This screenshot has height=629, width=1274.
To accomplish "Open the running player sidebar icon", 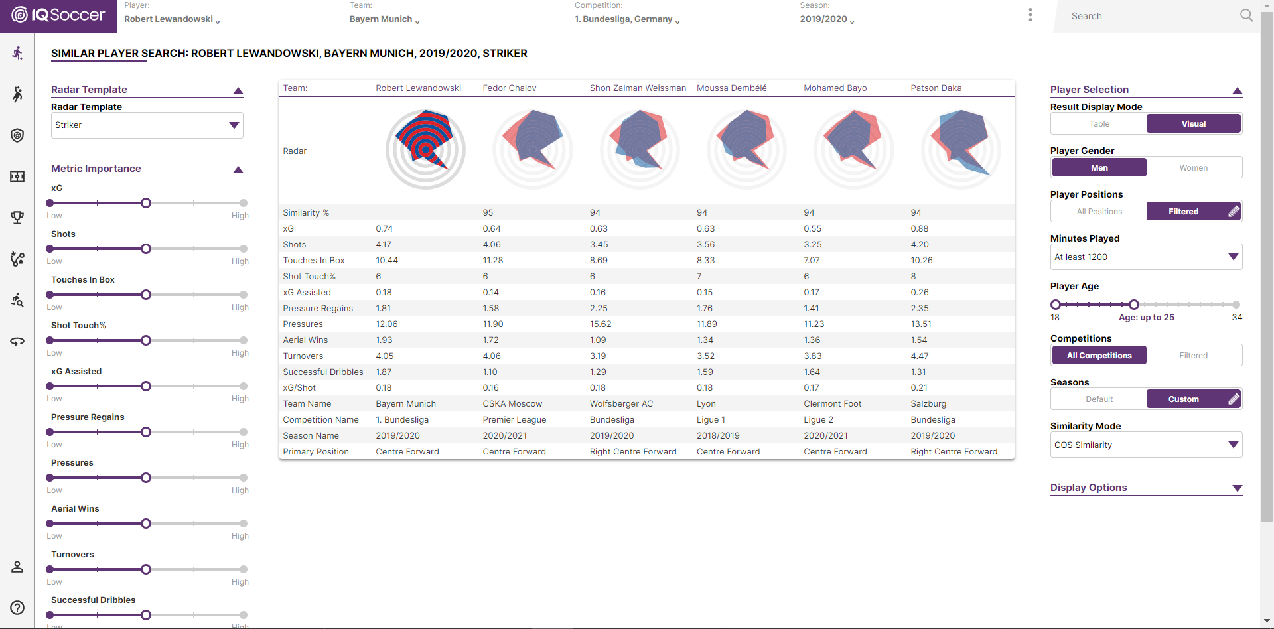I will [x=17, y=53].
